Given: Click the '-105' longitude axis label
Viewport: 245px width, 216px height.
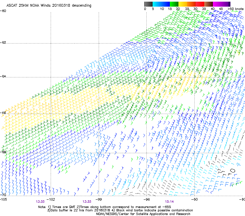Looking at the screenshot, I should (3, 199).
